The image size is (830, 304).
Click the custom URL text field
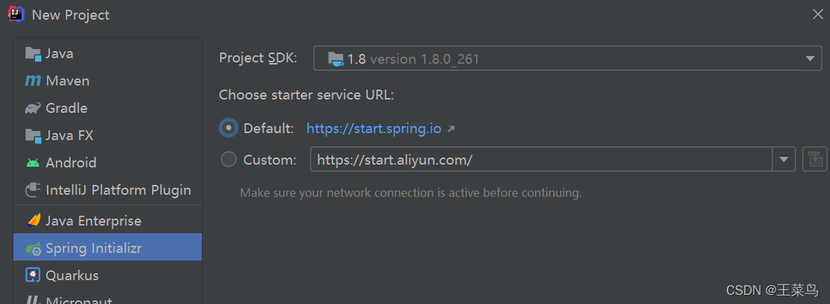541,160
